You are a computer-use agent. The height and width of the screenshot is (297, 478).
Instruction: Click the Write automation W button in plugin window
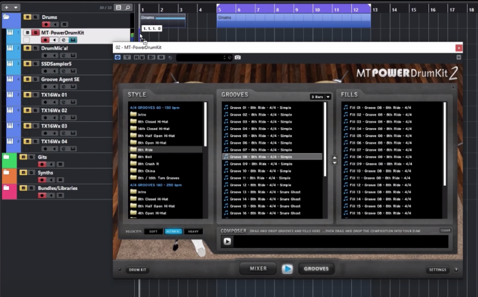142,58
